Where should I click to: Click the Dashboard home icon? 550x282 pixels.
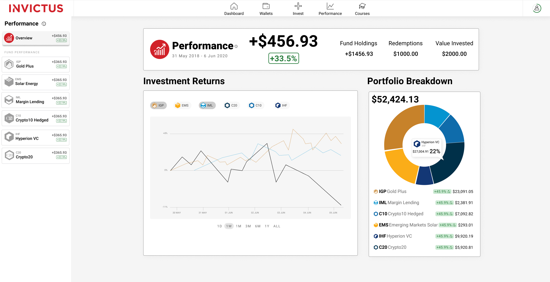coord(234,6)
